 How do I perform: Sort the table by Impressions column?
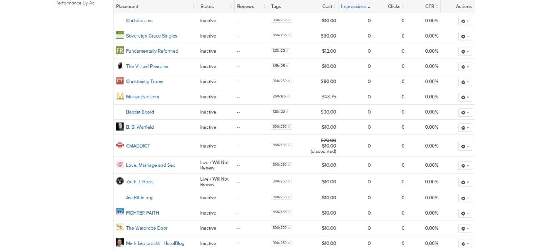click(355, 6)
